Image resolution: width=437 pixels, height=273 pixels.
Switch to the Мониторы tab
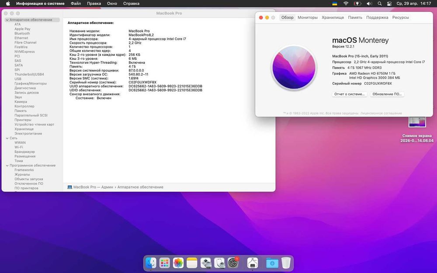click(x=307, y=17)
